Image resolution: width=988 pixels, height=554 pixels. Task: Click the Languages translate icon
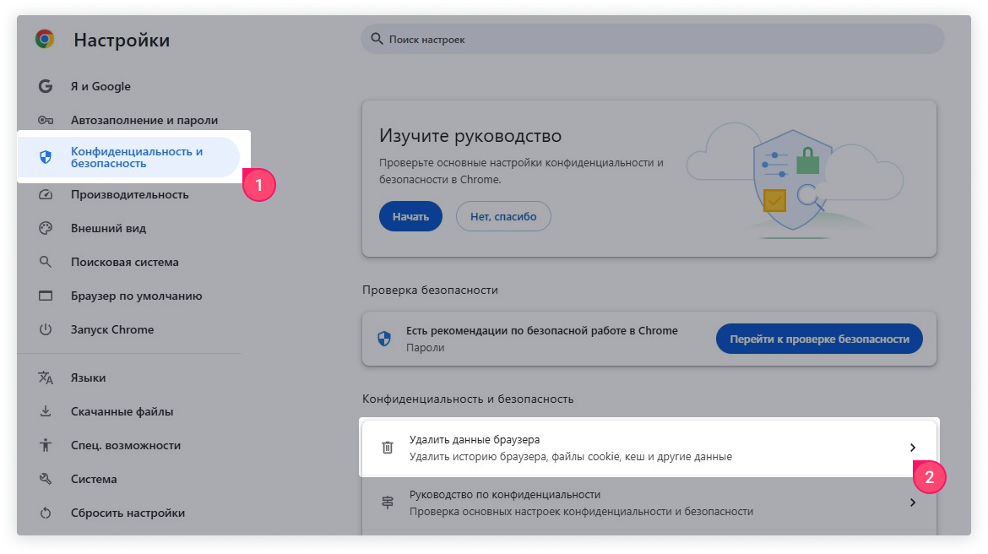coord(46,377)
